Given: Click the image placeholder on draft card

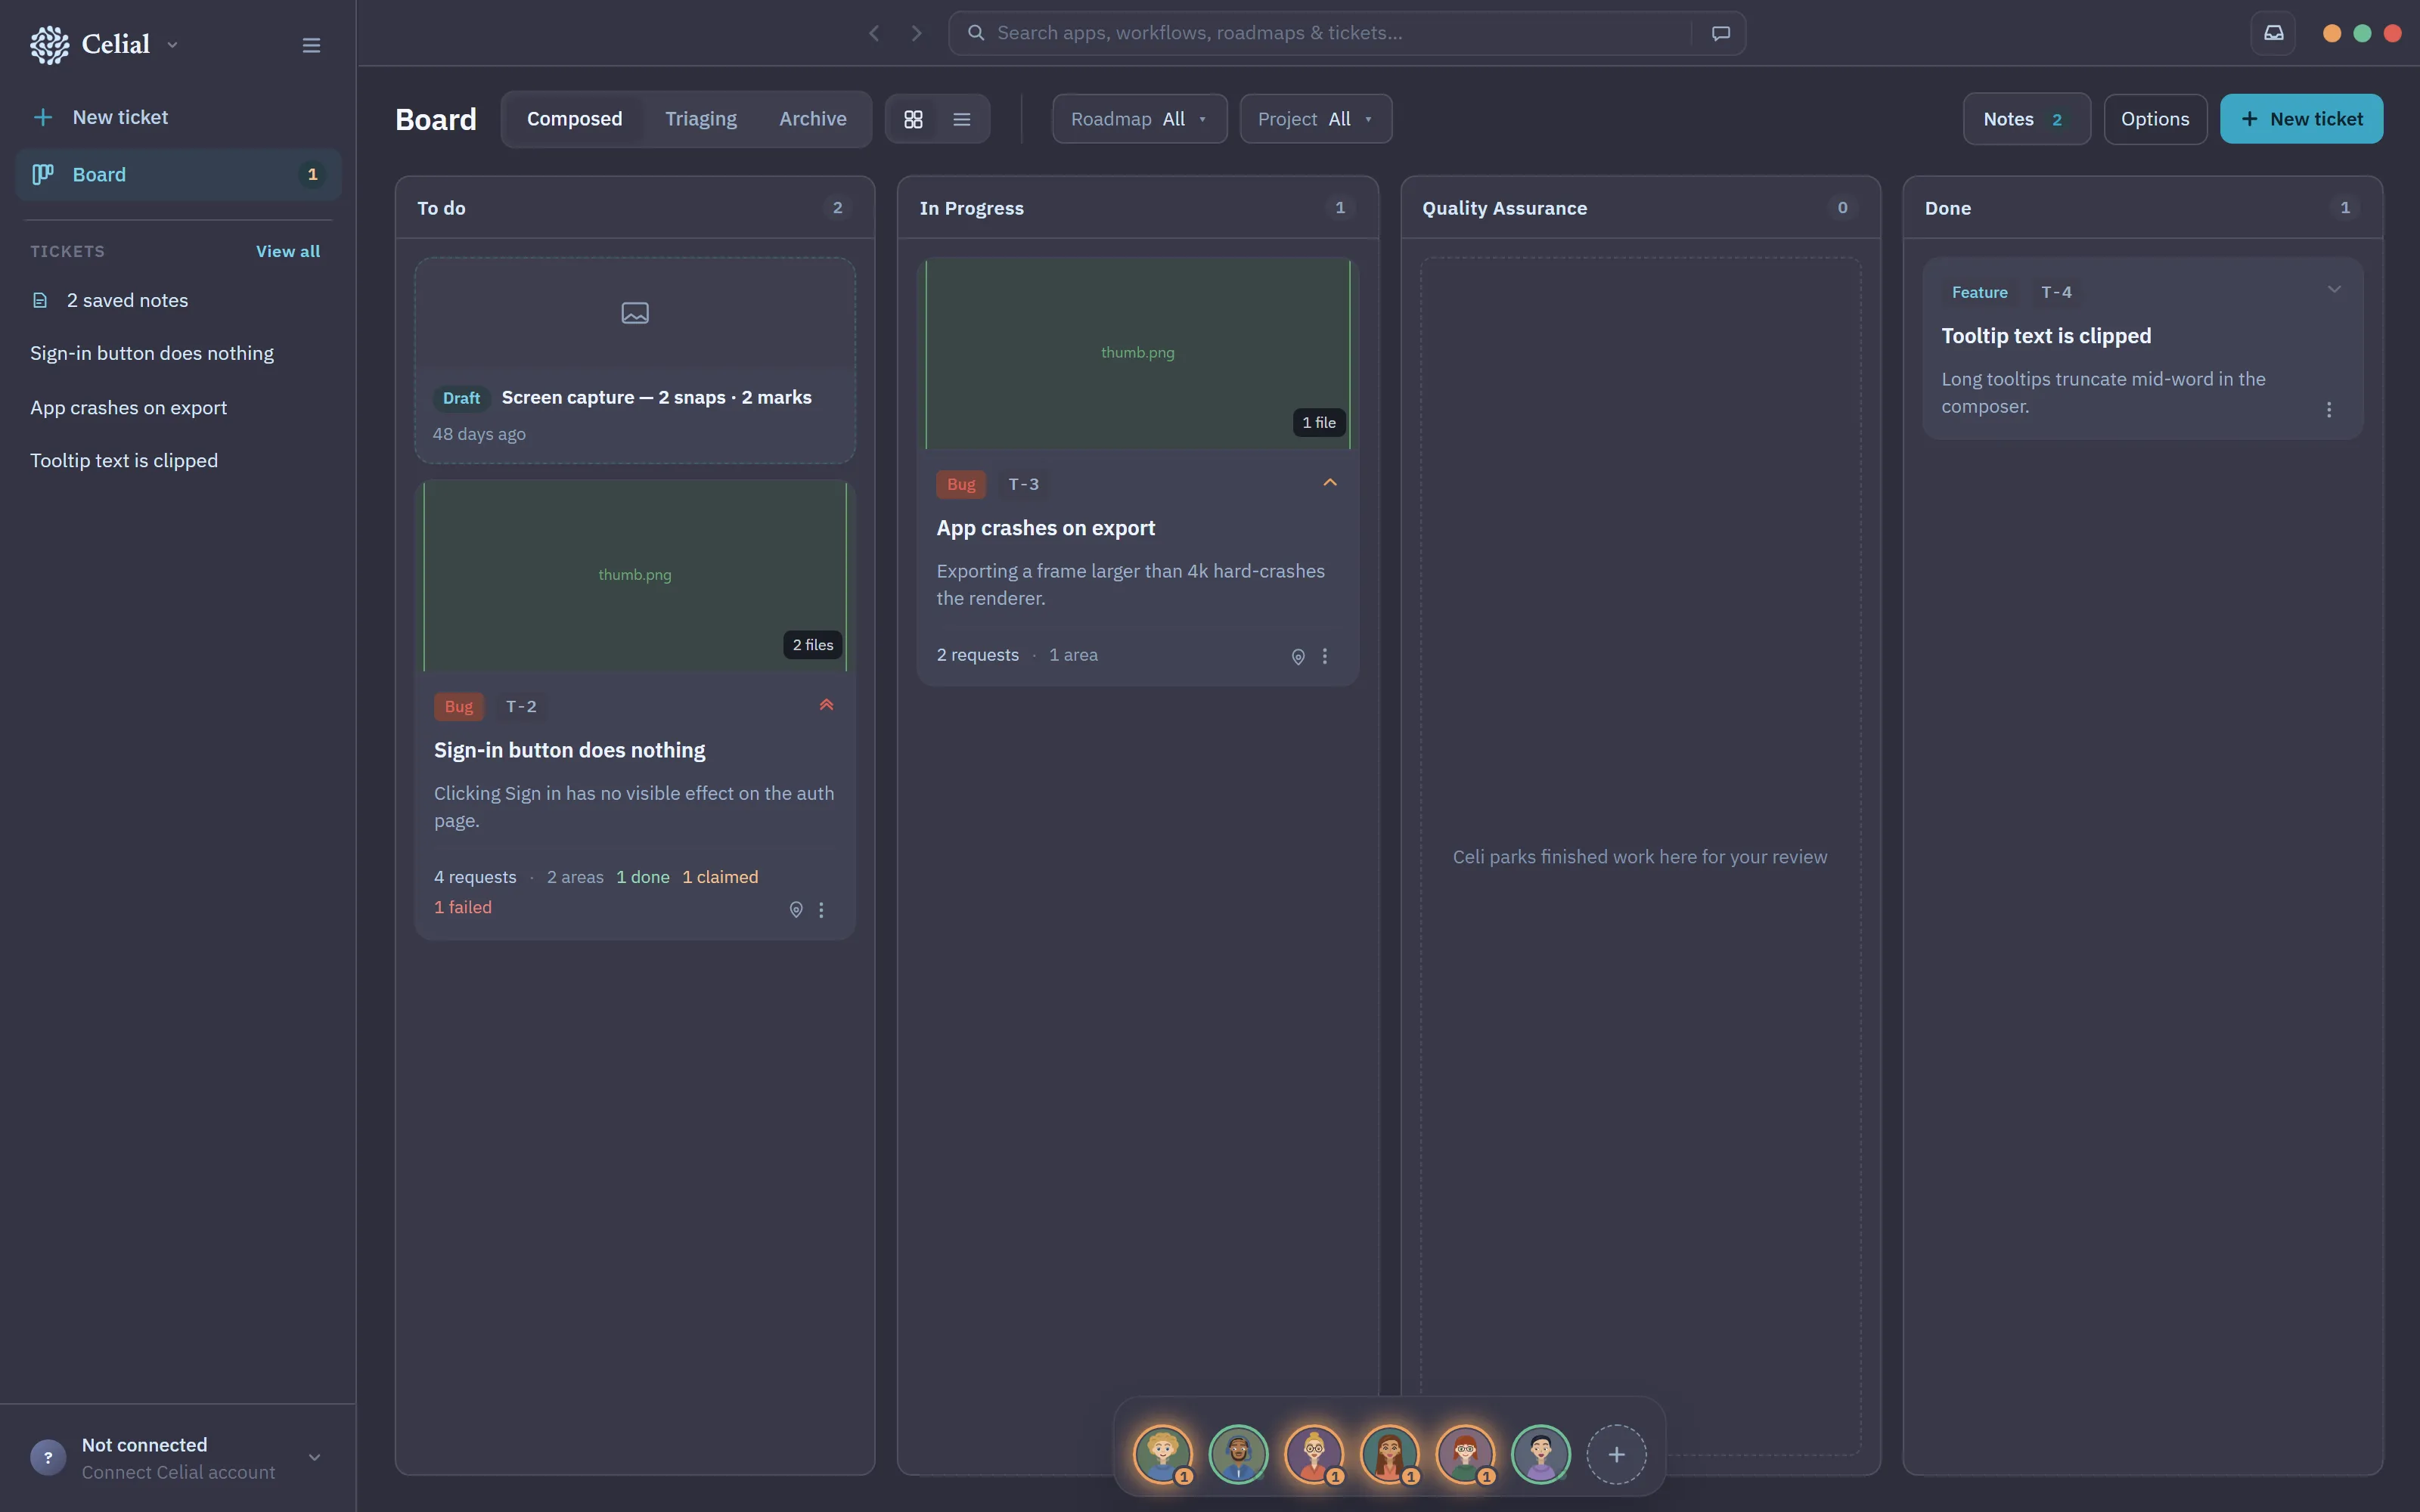Looking at the screenshot, I should pos(635,313).
